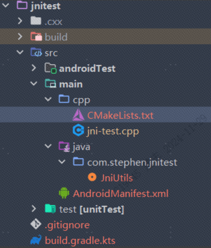
Task: Click the teal test module folder icon
Action: pos(50,209)
